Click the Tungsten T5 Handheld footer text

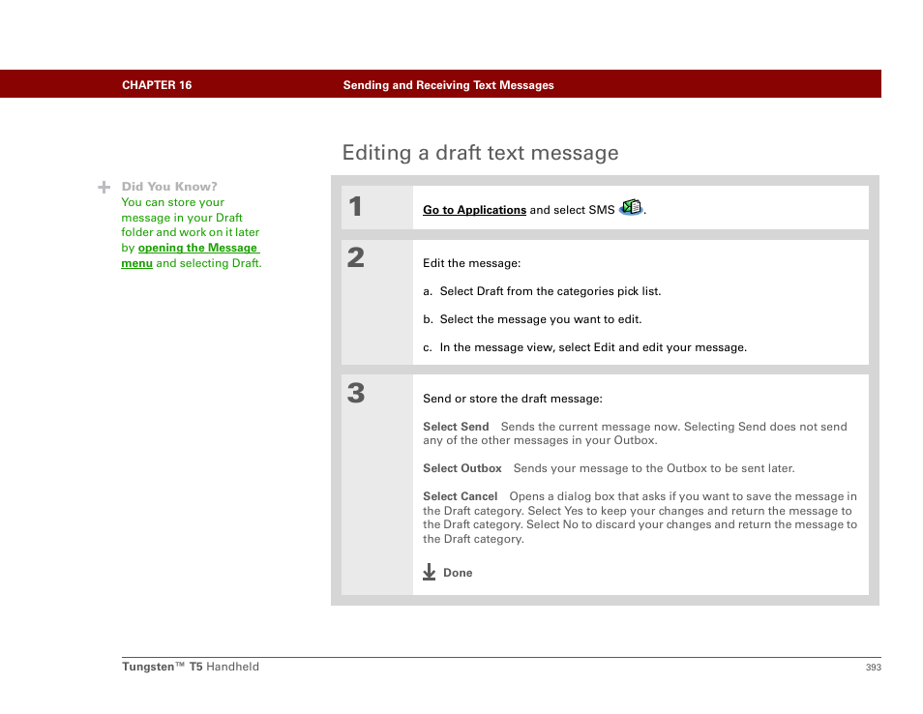[x=191, y=667]
